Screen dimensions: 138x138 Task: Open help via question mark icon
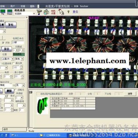click(68, 12)
